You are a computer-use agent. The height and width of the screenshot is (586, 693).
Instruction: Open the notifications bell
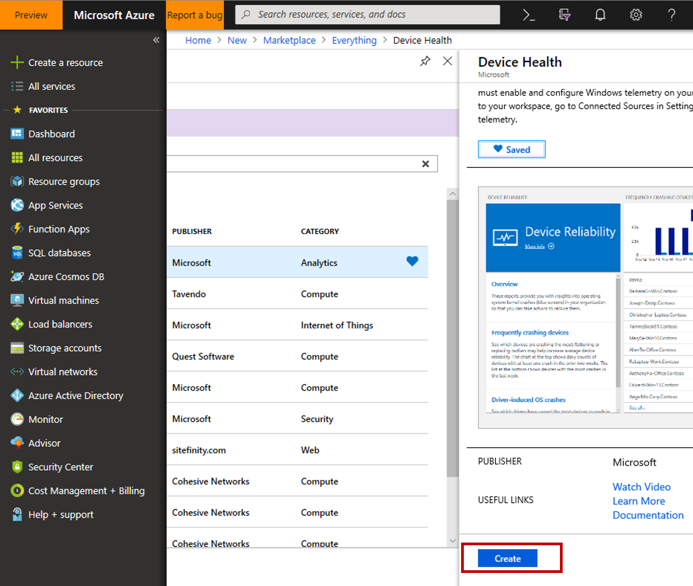tap(600, 15)
